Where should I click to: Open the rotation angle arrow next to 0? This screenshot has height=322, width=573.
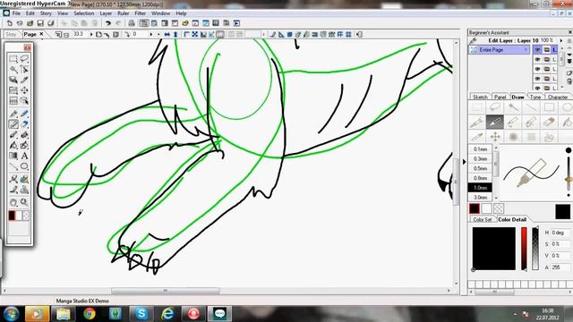tap(151, 34)
